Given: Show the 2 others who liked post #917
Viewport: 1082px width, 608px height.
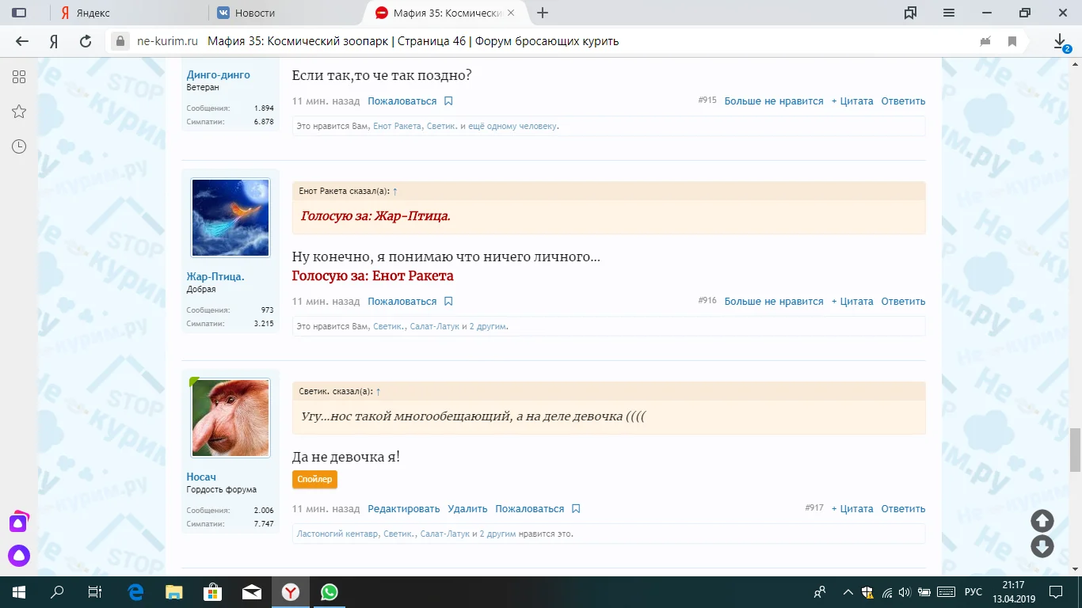Looking at the screenshot, I should coord(497,534).
